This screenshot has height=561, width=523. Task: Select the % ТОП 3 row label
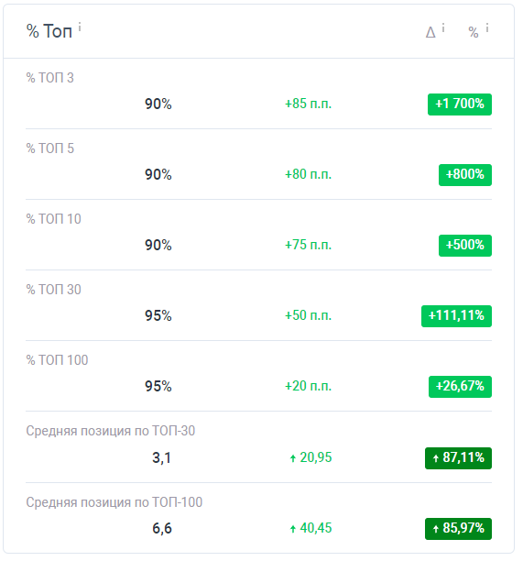50,78
